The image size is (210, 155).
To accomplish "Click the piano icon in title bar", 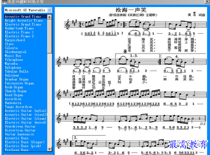I will tap(4, 2).
